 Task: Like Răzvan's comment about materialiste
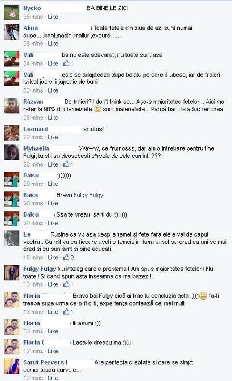click(53, 118)
